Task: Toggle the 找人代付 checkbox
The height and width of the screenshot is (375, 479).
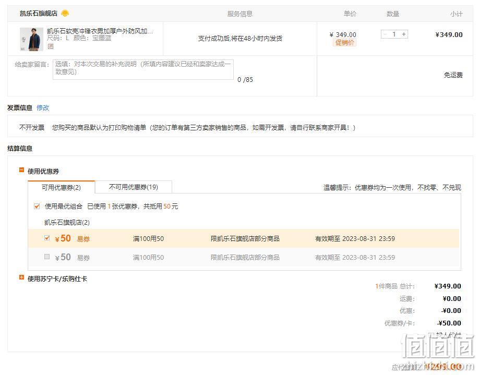Action: click(x=431, y=335)
